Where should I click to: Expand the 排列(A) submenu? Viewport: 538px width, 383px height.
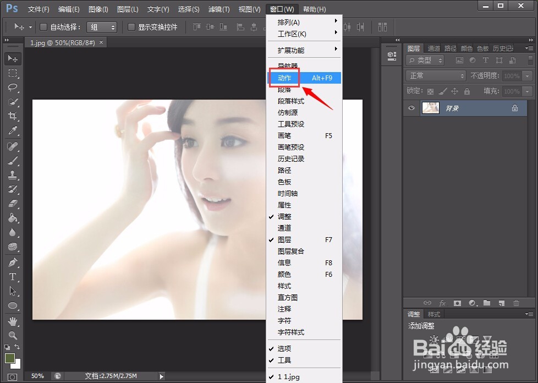(x=304, y=23)
